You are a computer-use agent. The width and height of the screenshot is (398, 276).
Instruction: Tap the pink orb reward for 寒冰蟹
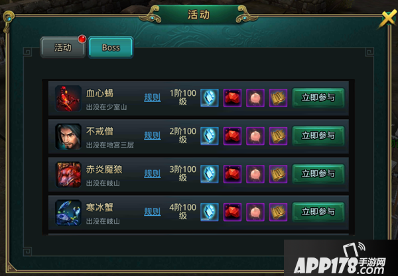click(255, 212)
